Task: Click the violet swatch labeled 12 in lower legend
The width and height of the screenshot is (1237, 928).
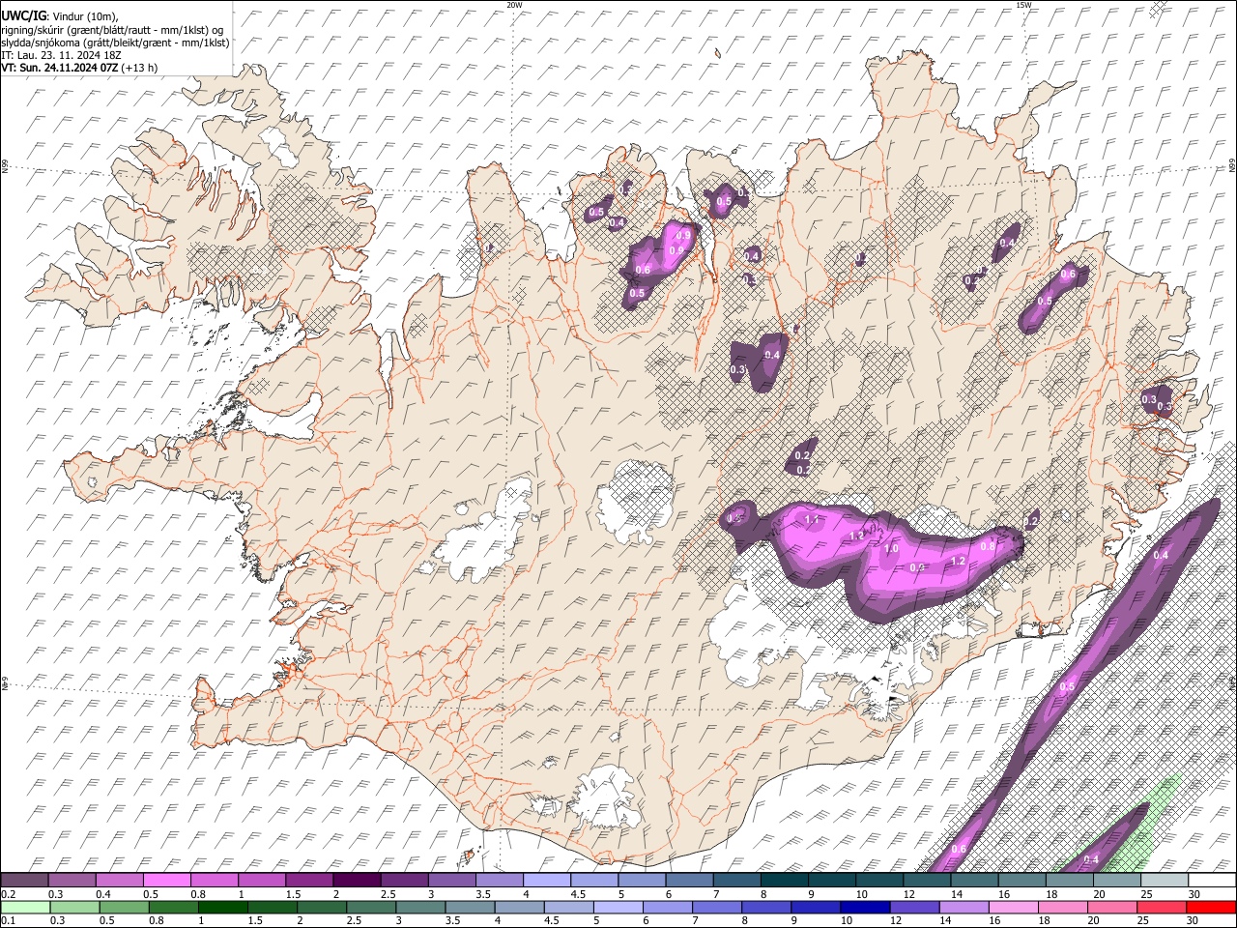Action: (x=915, y=907)
